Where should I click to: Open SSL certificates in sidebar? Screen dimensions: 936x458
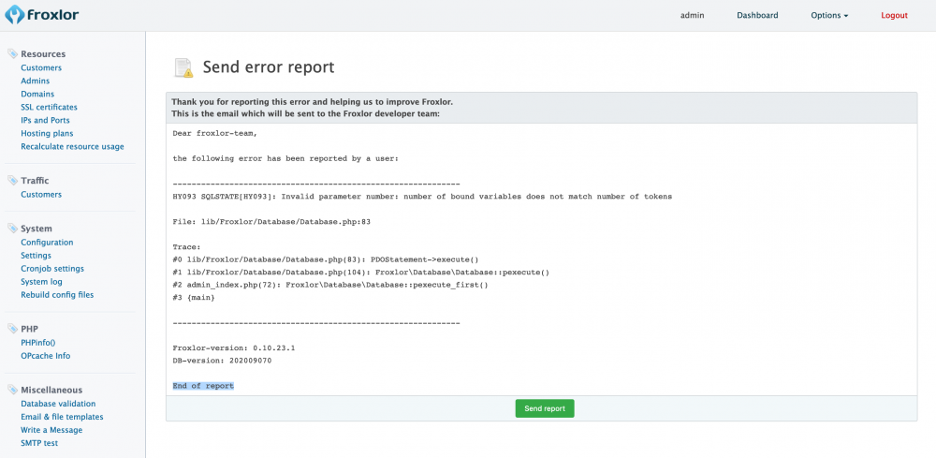(49, 107)
